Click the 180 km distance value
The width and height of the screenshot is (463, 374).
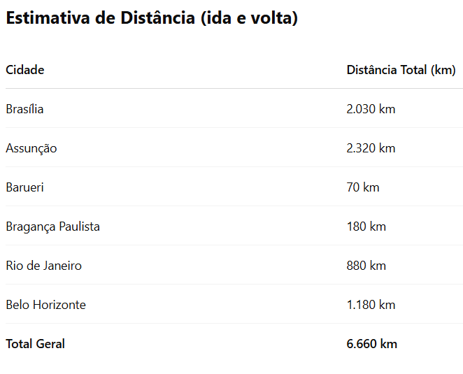(366, 226)
